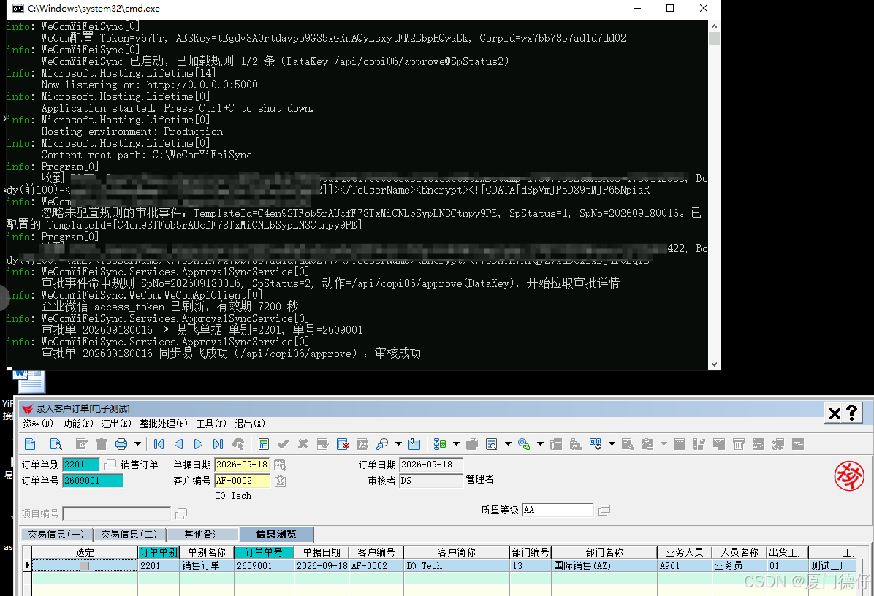The image size is (874, 596).
Task: Go to the previous record
Action: (x=179, y=444)
